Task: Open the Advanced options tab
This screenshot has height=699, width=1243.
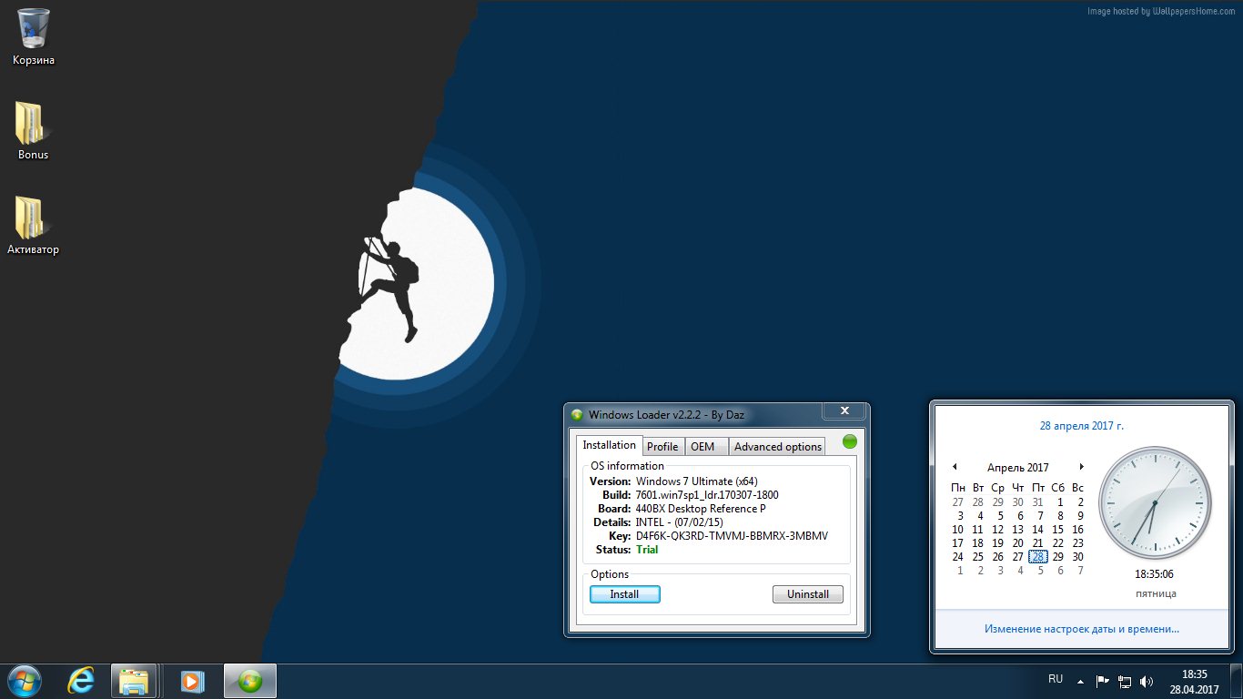Action: coord(778,447)
